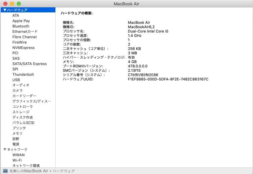Click the 256 KB cache value
The height and width of the screenshot is (174, 253).
[134, 49]
